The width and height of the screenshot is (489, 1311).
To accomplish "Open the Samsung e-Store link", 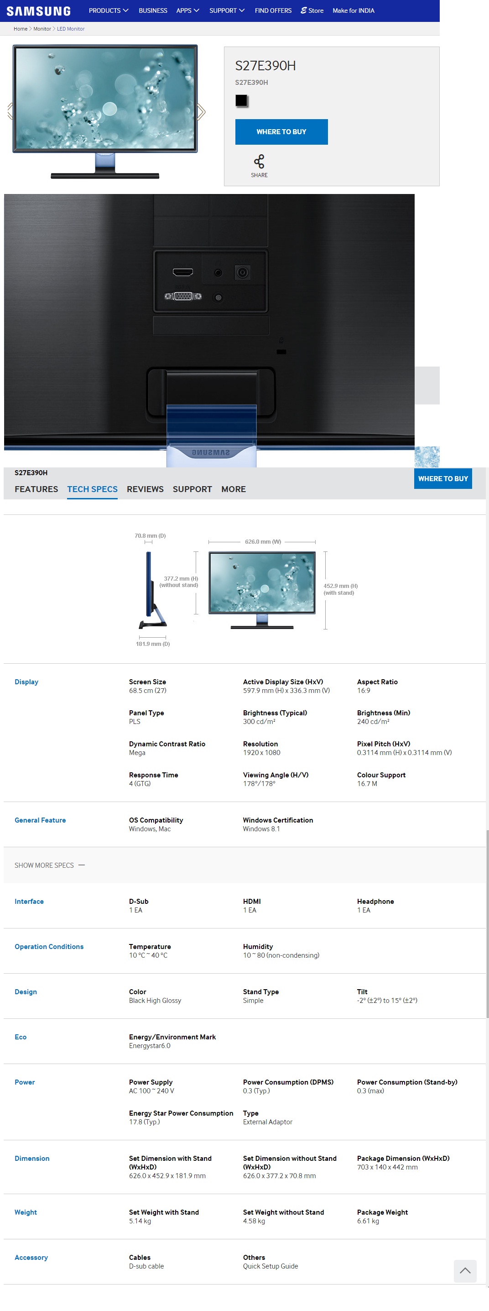I will point(312,10).
